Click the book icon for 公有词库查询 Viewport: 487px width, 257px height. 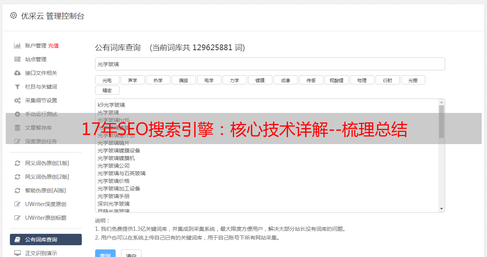click(x=18, y=240)
